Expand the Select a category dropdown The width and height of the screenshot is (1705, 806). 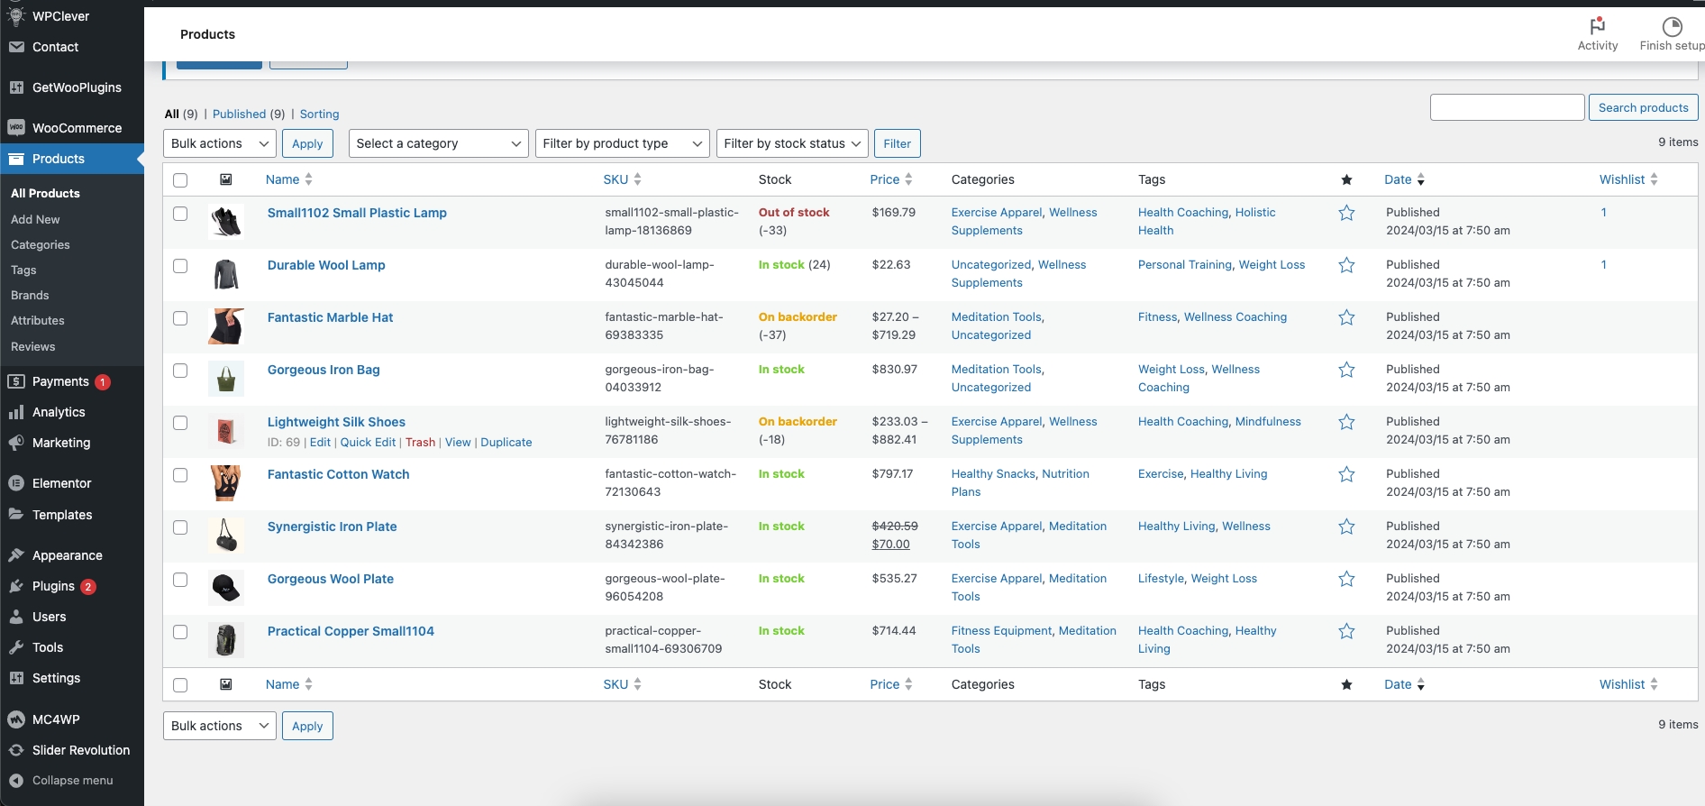[x=438, y=143]
